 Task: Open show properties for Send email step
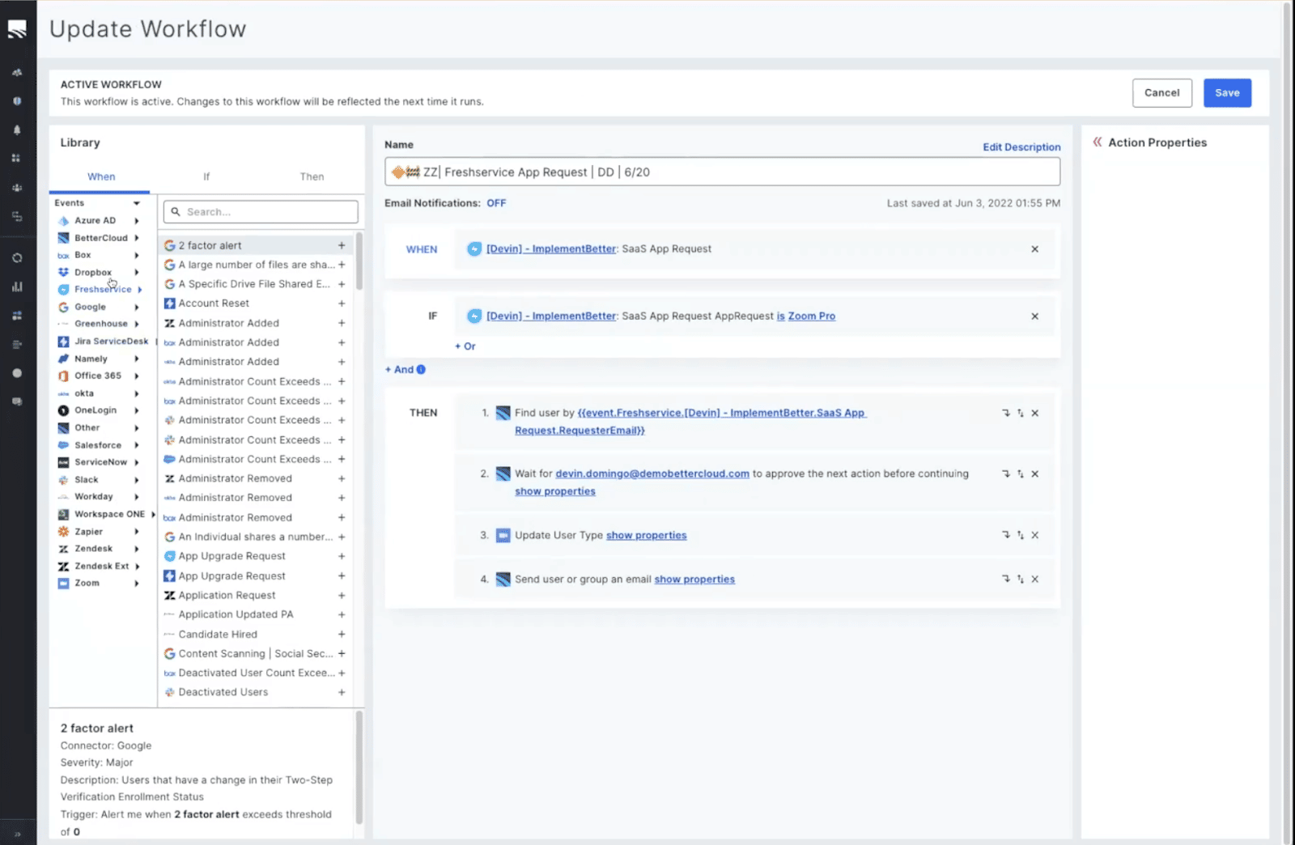(x=694, y=579)
